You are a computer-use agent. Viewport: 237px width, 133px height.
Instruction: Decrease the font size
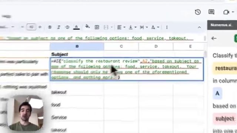[22, 27]
